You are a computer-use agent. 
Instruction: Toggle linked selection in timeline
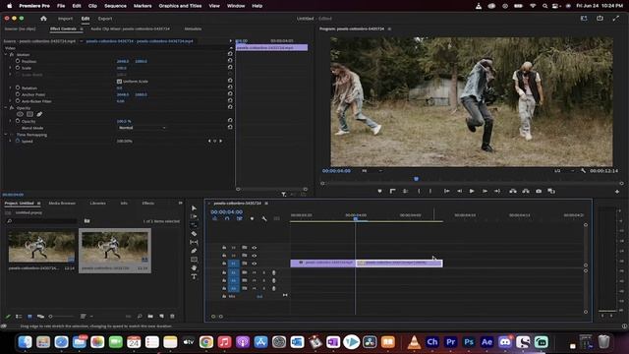coord(240,218)
